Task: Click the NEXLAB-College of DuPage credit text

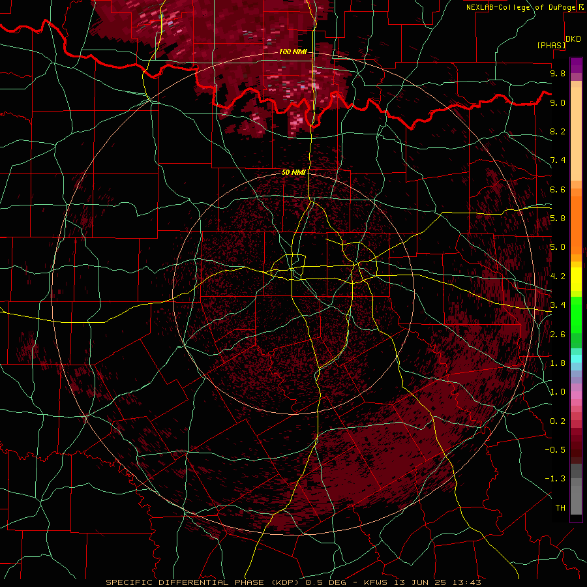Action: pos(520,7)
